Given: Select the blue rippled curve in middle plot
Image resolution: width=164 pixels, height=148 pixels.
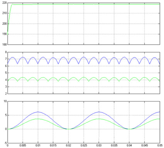Looking at the screenshot, I should click(84, 57).
